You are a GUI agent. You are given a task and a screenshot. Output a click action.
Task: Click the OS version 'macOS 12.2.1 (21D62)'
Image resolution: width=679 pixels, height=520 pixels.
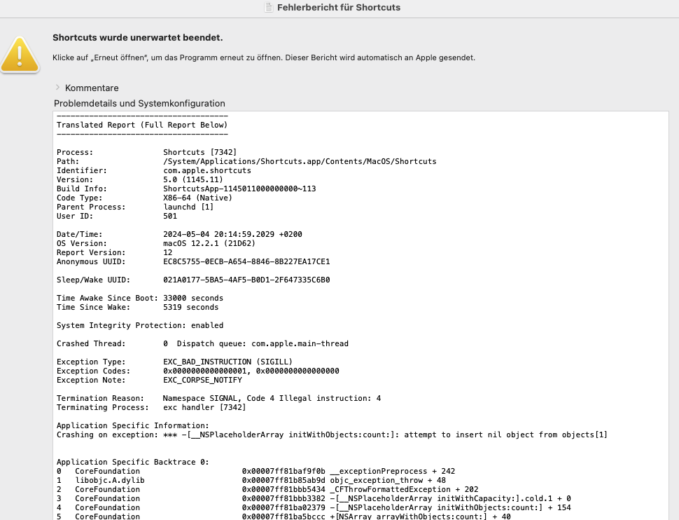[209, 243]
